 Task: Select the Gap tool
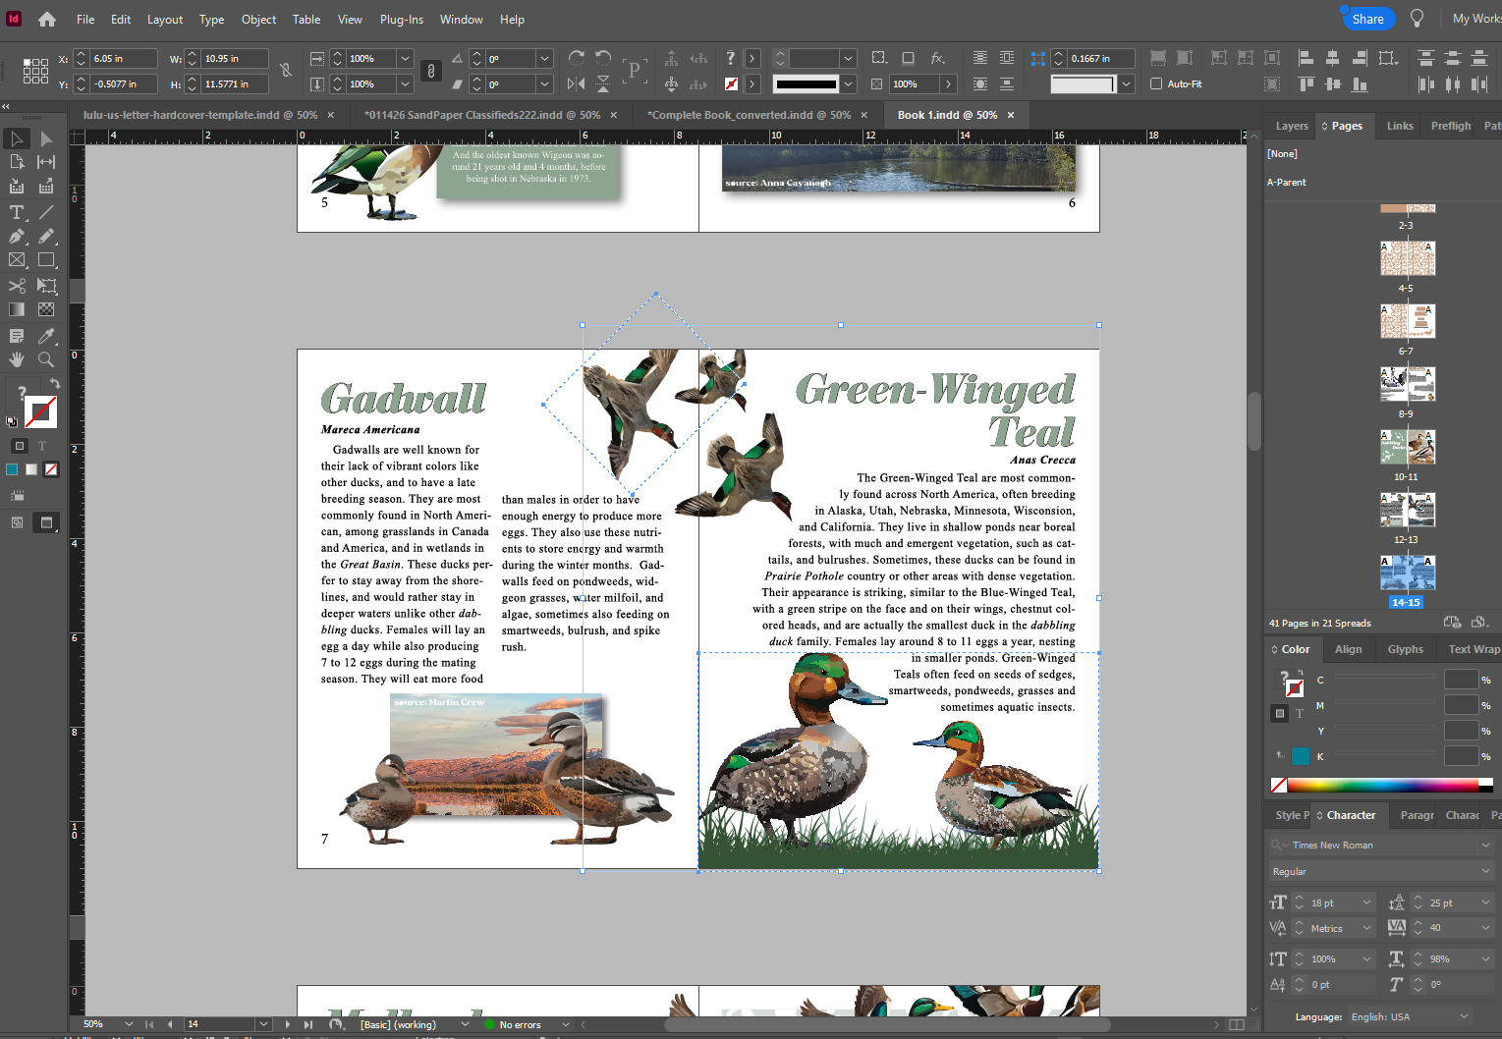[46, 162]
